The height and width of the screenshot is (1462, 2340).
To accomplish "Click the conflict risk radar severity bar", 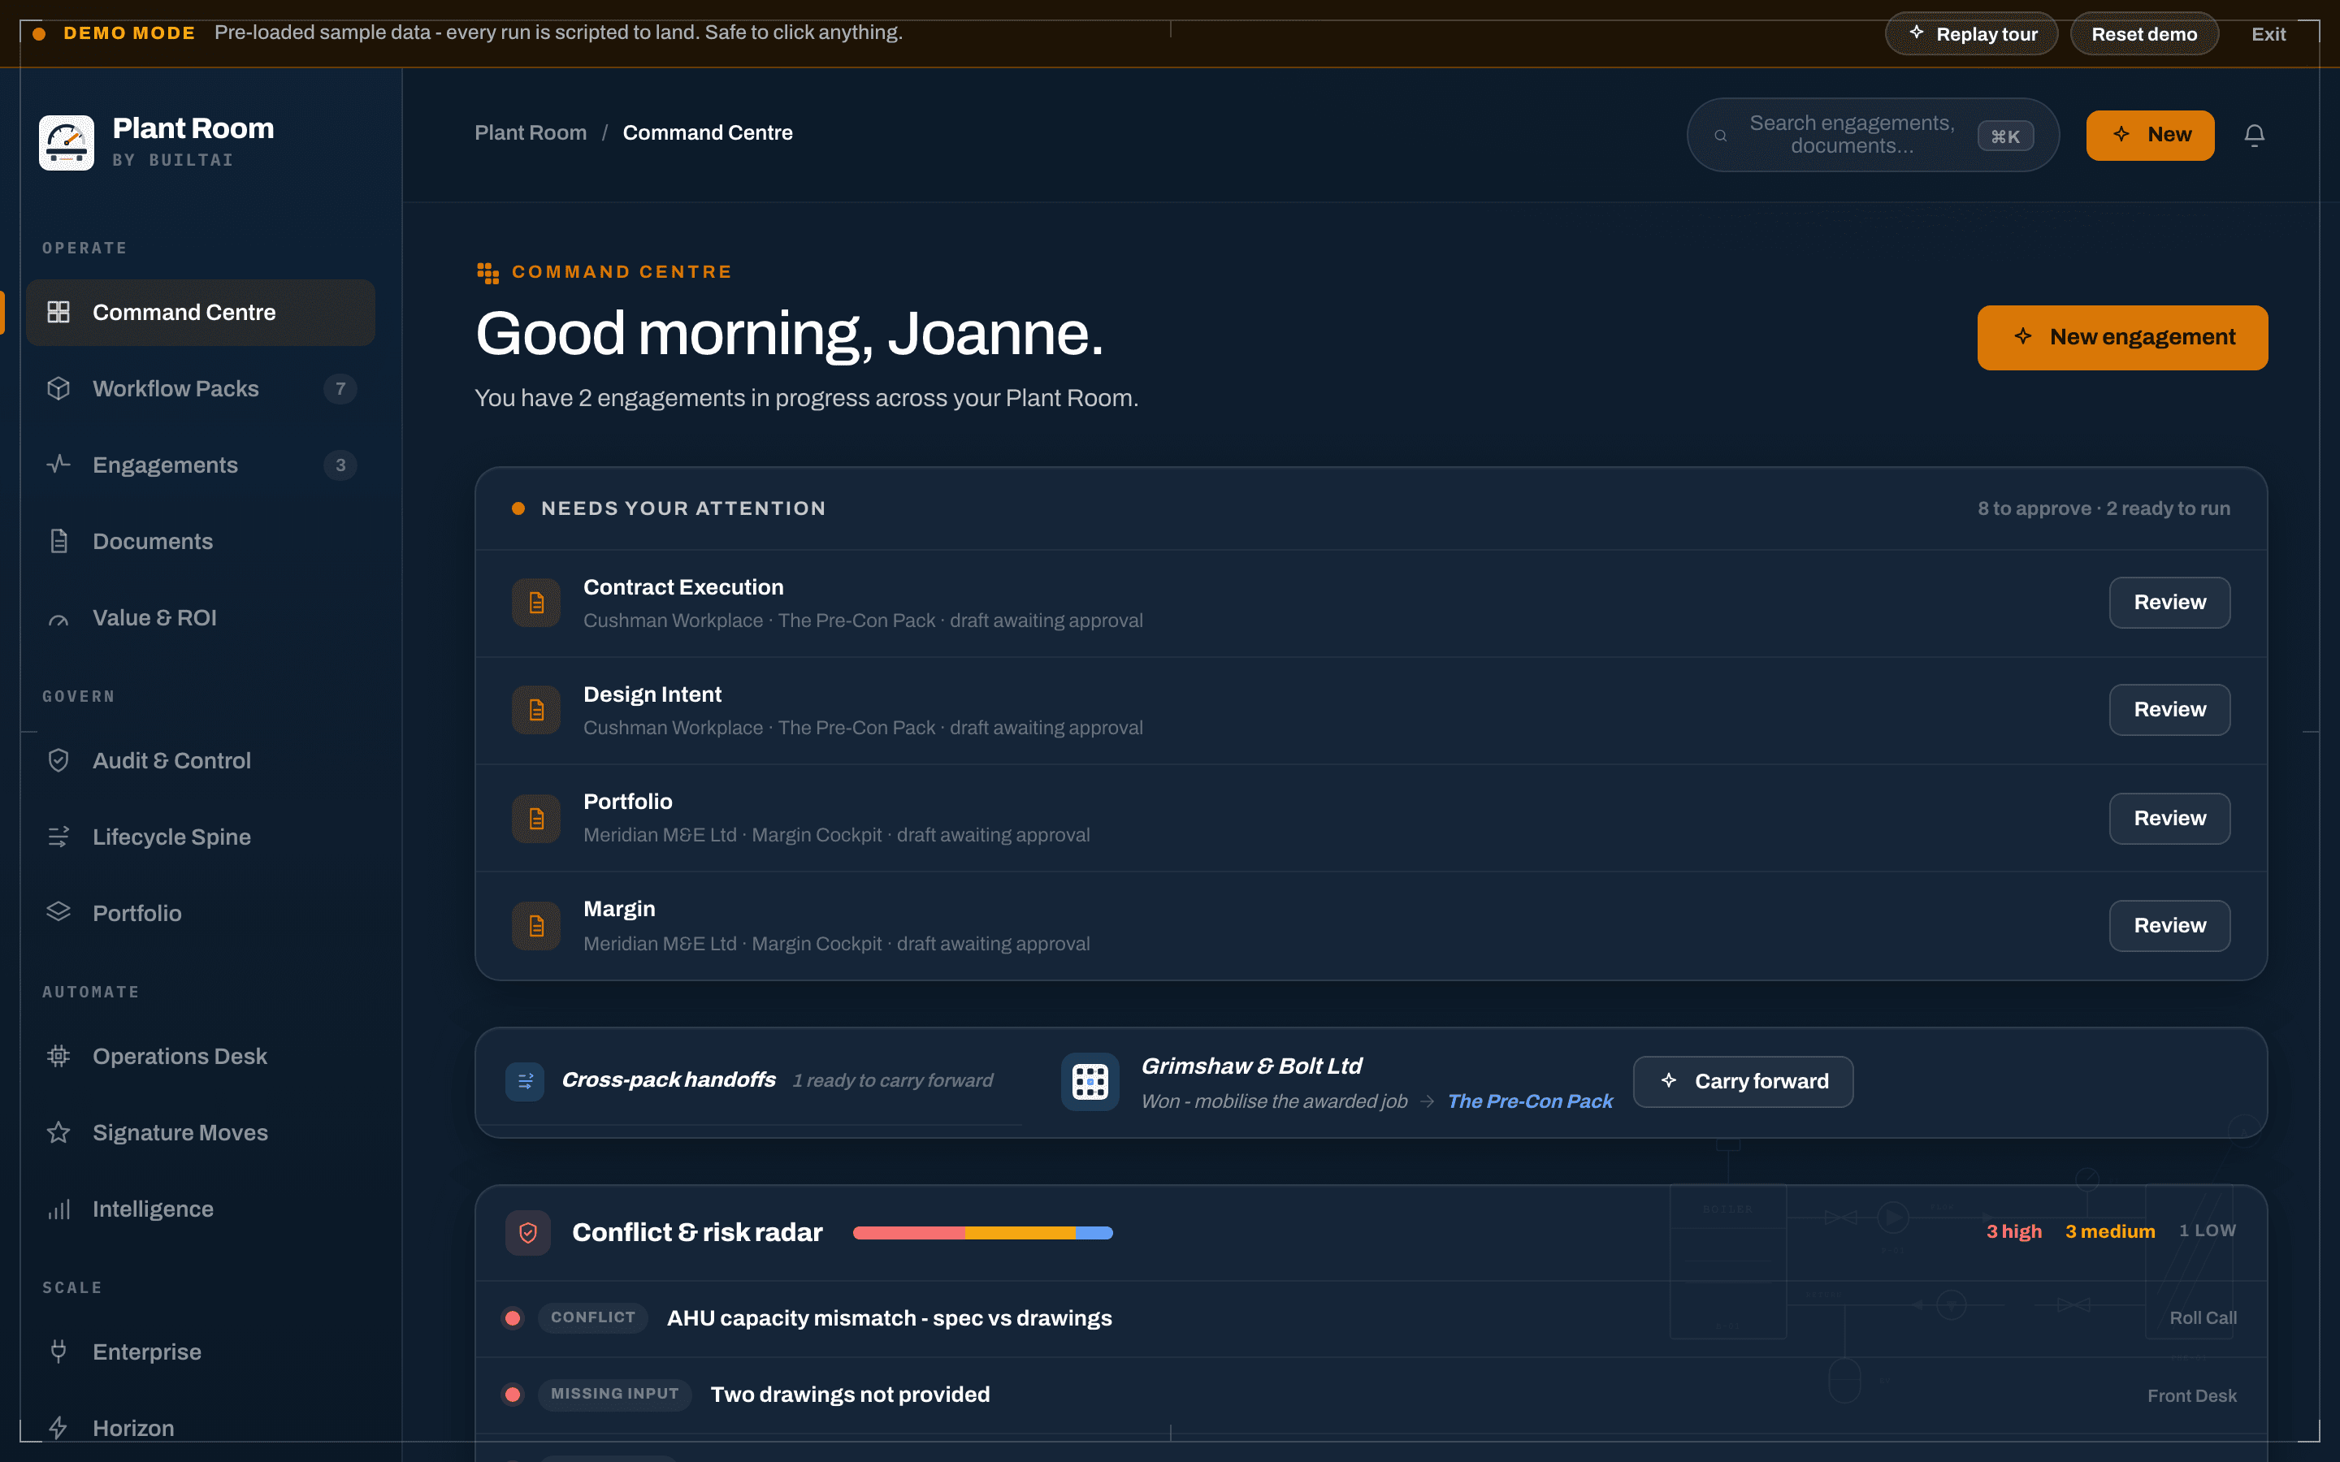I will coord(982,1233).
